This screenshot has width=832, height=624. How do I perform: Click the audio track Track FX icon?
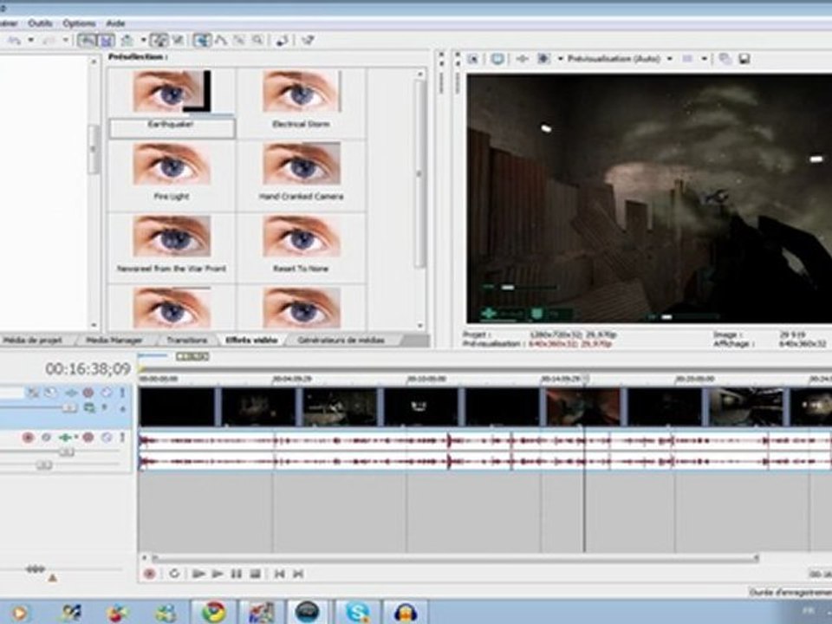tap(66, 437)
